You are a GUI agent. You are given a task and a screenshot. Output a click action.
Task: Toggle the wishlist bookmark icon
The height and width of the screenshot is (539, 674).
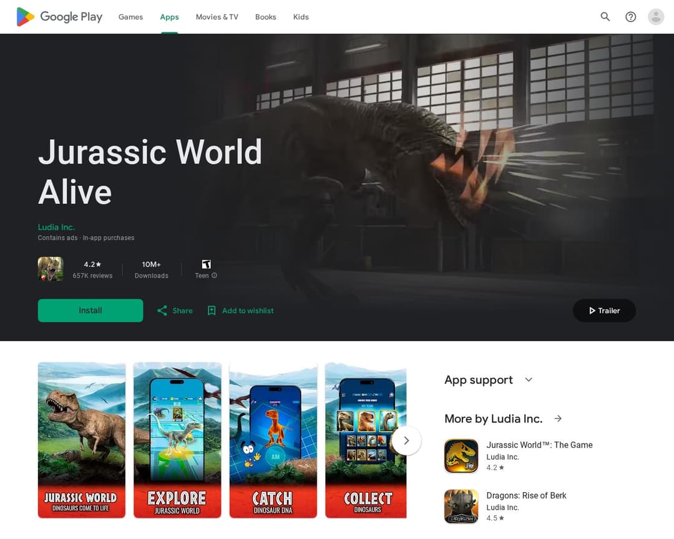212,310
